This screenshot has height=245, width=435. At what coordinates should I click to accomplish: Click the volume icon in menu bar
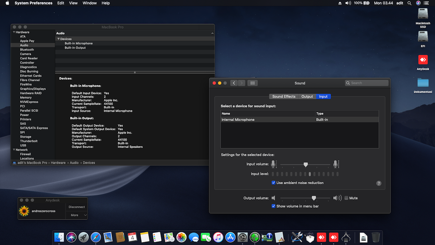(348, 3)
